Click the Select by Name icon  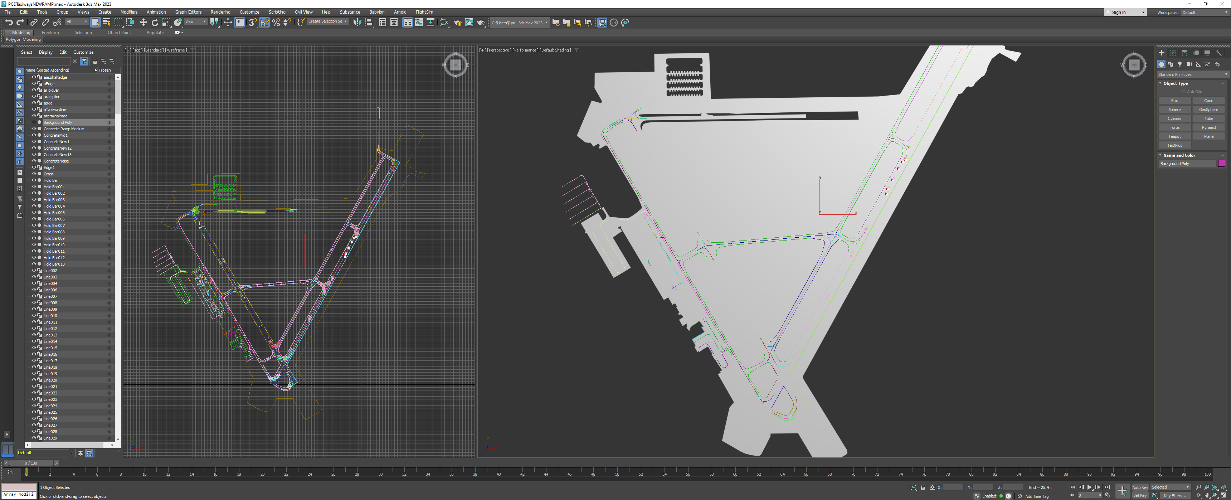coord(107,23)
